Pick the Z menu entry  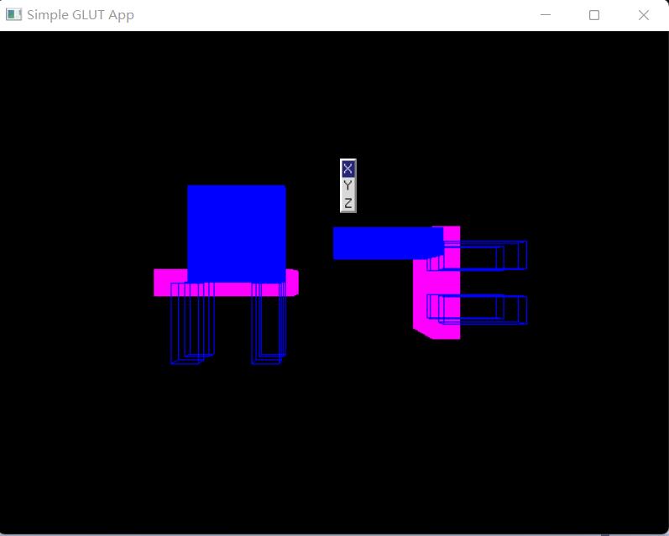click(348, 203)
